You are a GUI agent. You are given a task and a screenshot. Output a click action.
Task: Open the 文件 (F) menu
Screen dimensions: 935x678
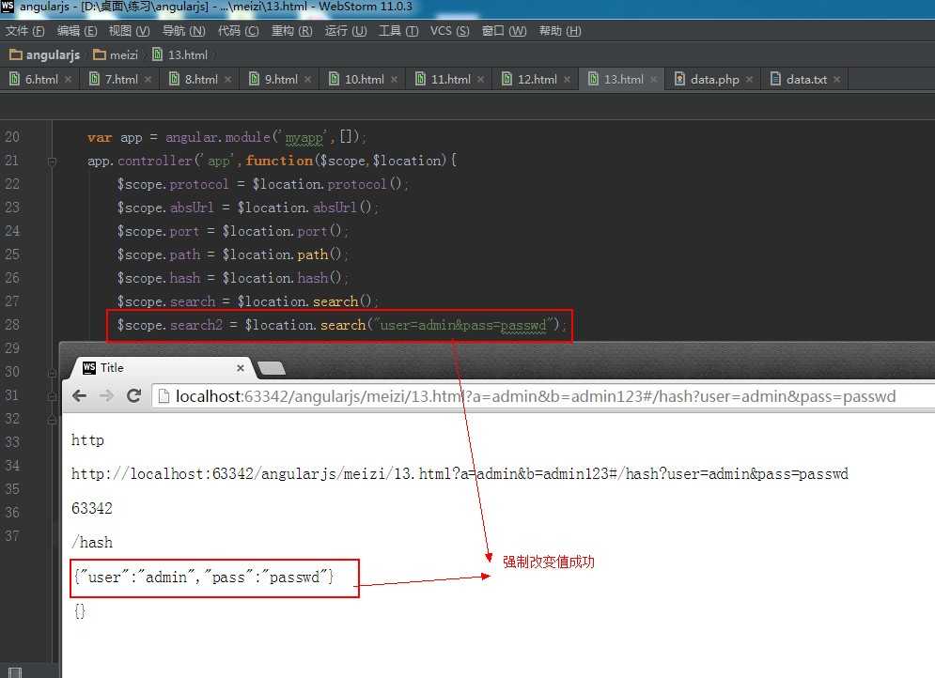[25, 31]
